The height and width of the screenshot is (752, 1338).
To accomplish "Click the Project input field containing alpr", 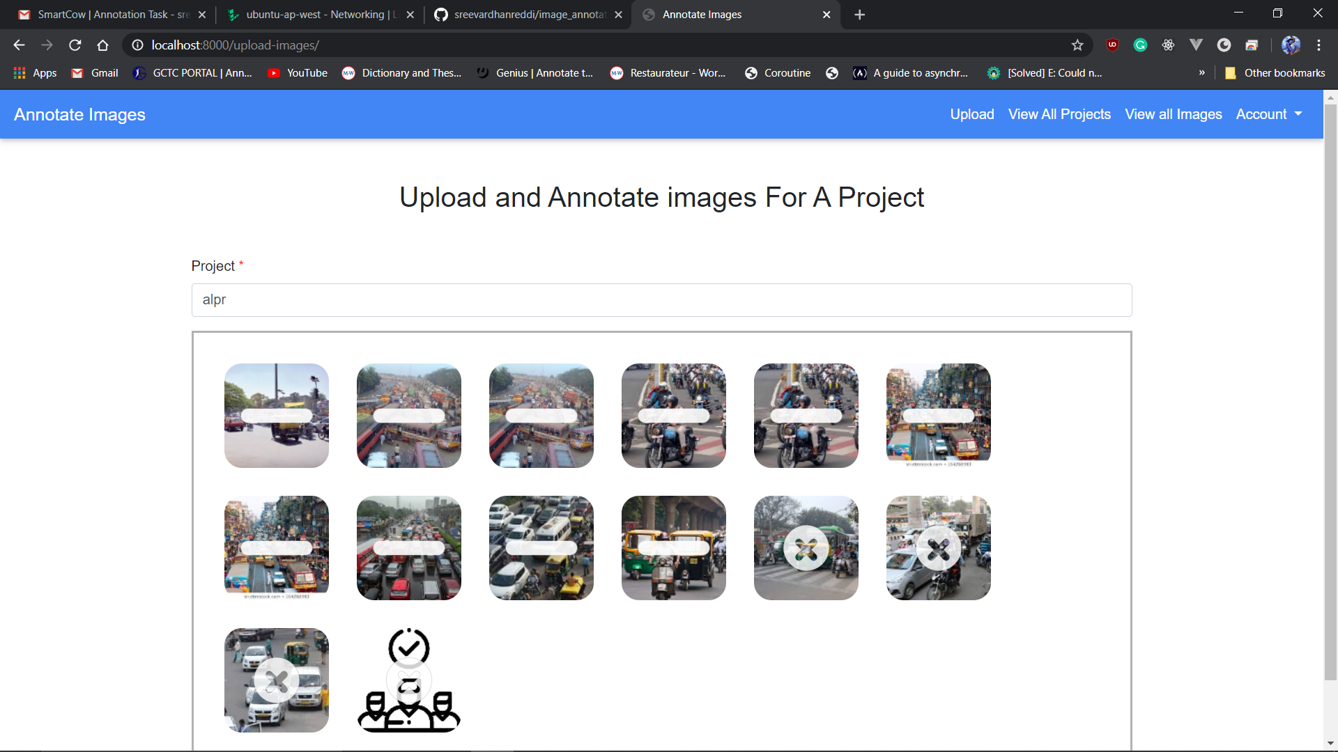I will click(x=661, y=300).
